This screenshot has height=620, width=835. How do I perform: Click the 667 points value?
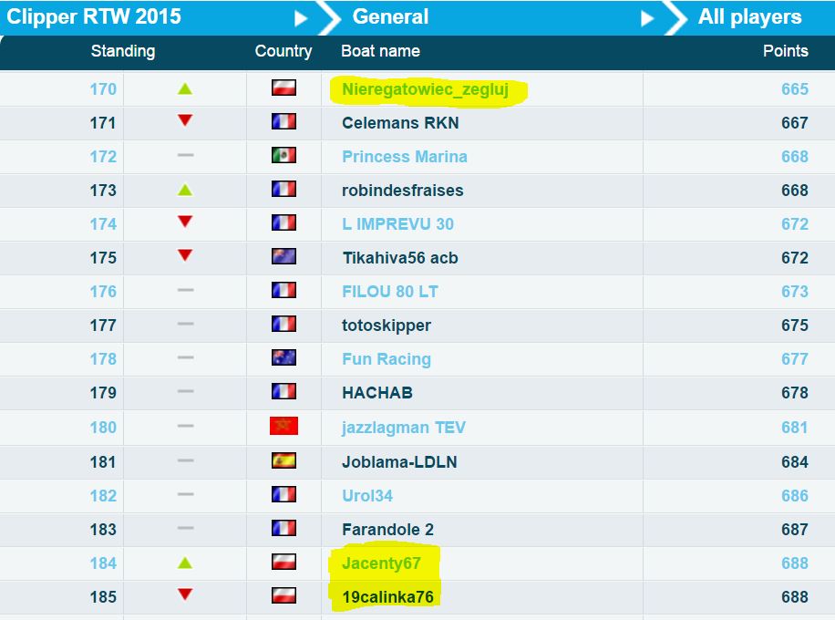[795, 123]
